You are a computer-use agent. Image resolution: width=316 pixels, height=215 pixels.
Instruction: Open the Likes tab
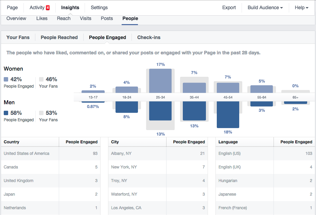(42, 19)
